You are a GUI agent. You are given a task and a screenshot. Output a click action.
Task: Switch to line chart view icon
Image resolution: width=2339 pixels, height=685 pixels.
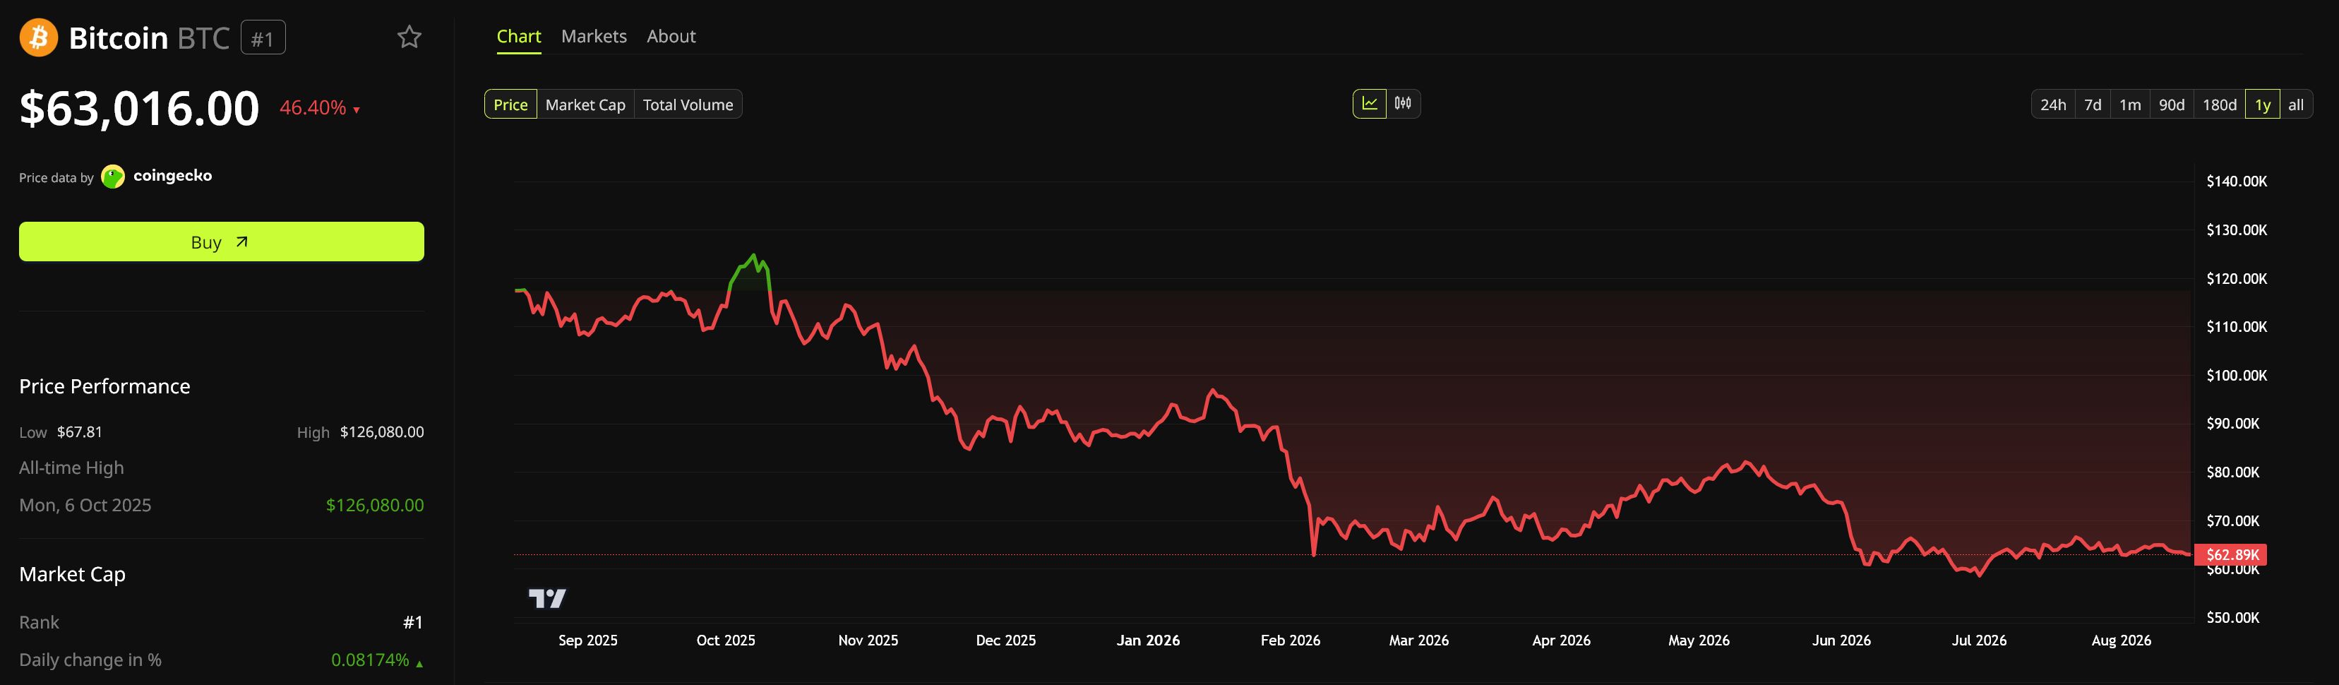(1369, 104)
